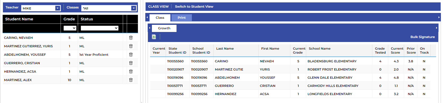Select the Growth sub-tab
This screenshot has height=103, width=443.
pos(164,28)
